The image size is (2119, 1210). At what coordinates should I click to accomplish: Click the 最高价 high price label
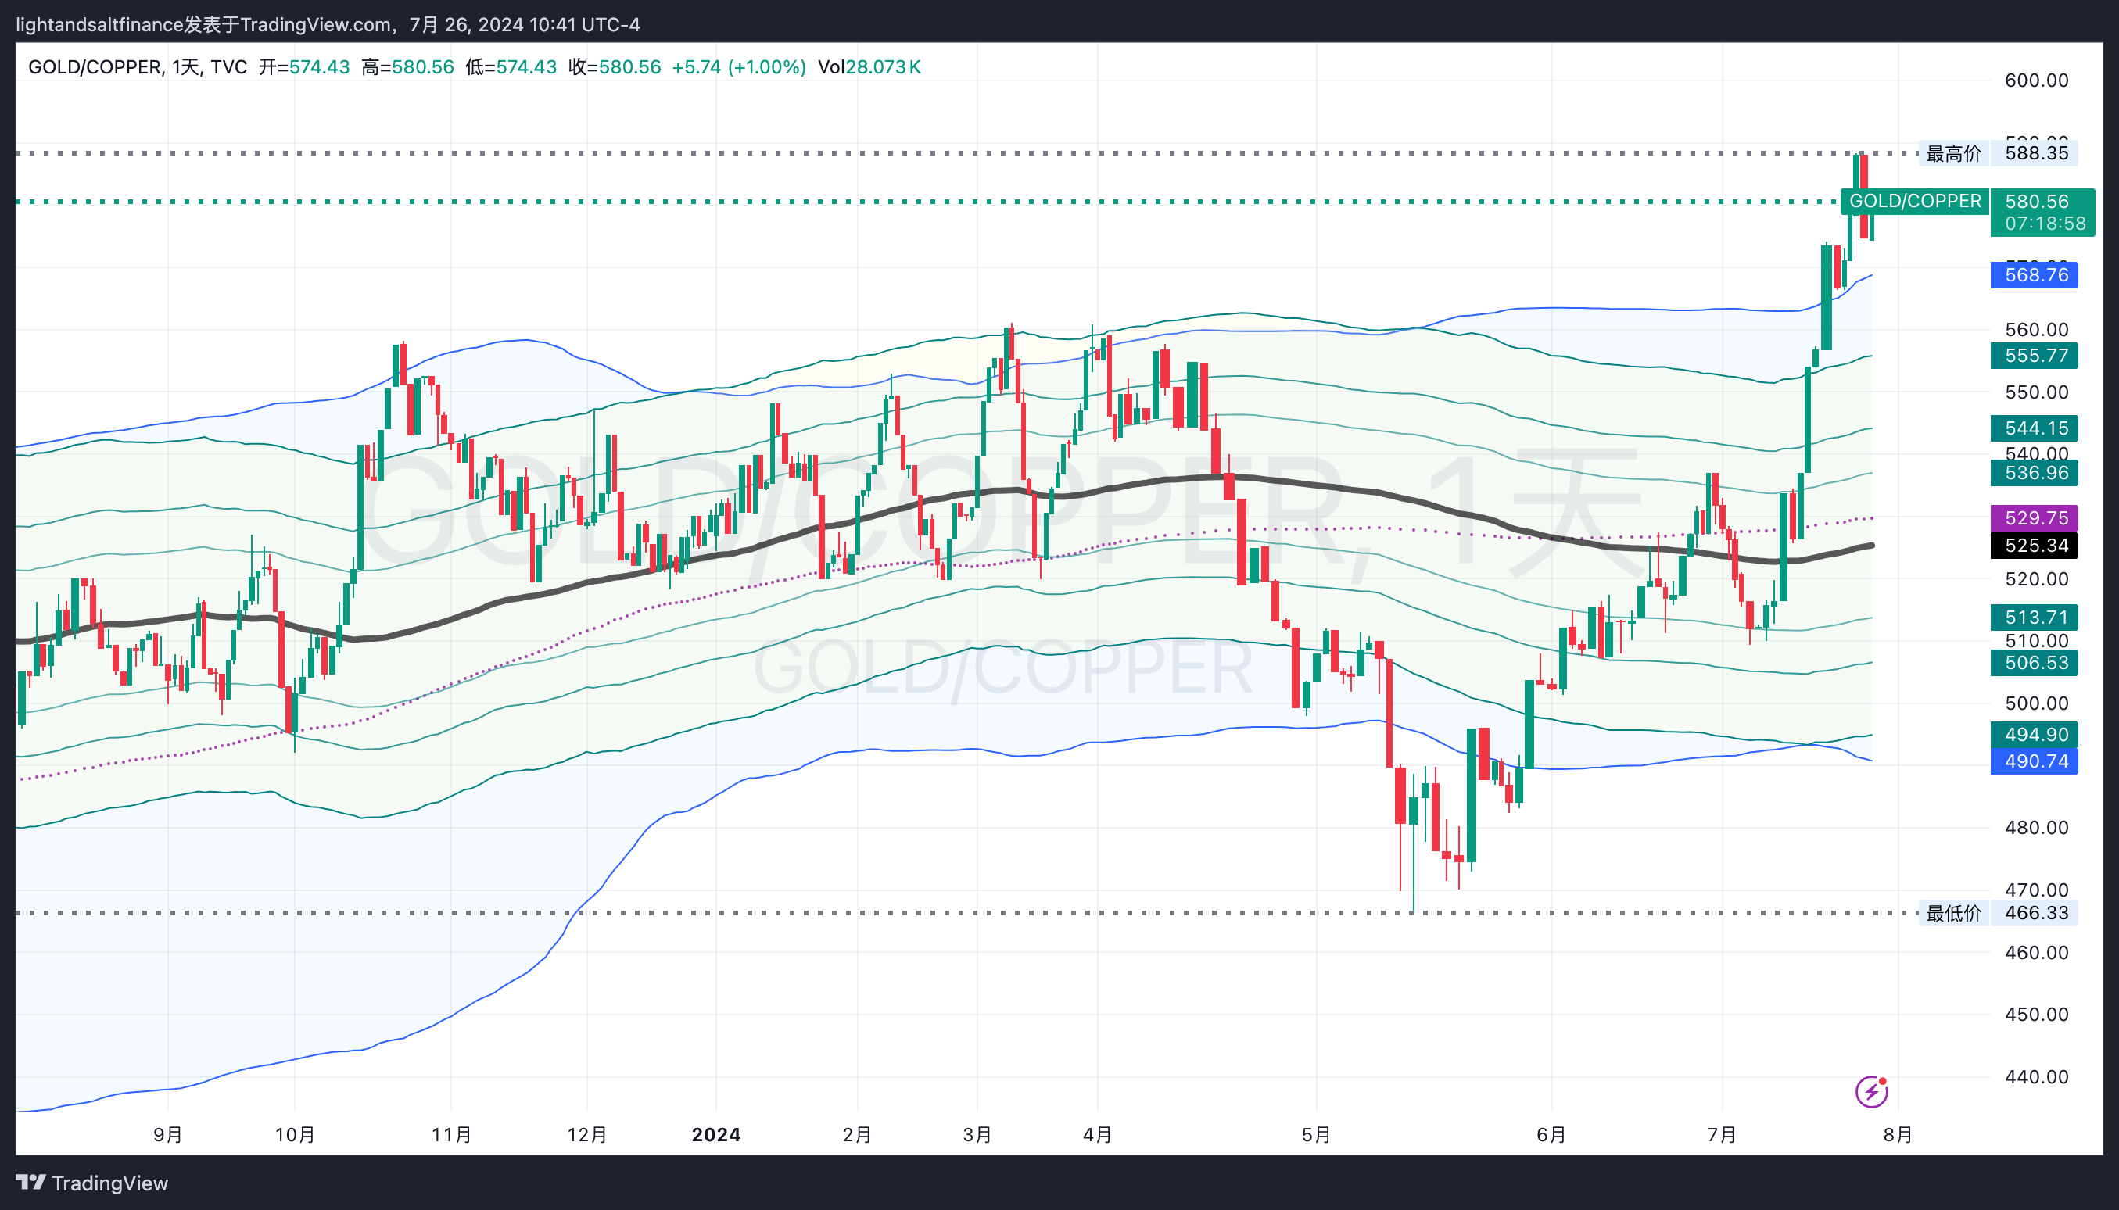click(1953, 154)
